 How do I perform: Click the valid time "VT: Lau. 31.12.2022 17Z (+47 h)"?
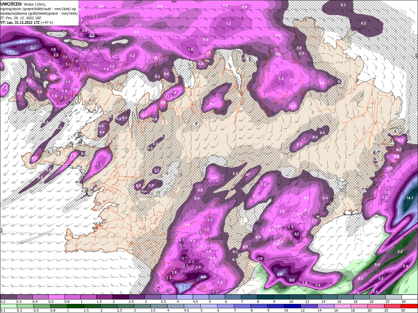[27, 22]
